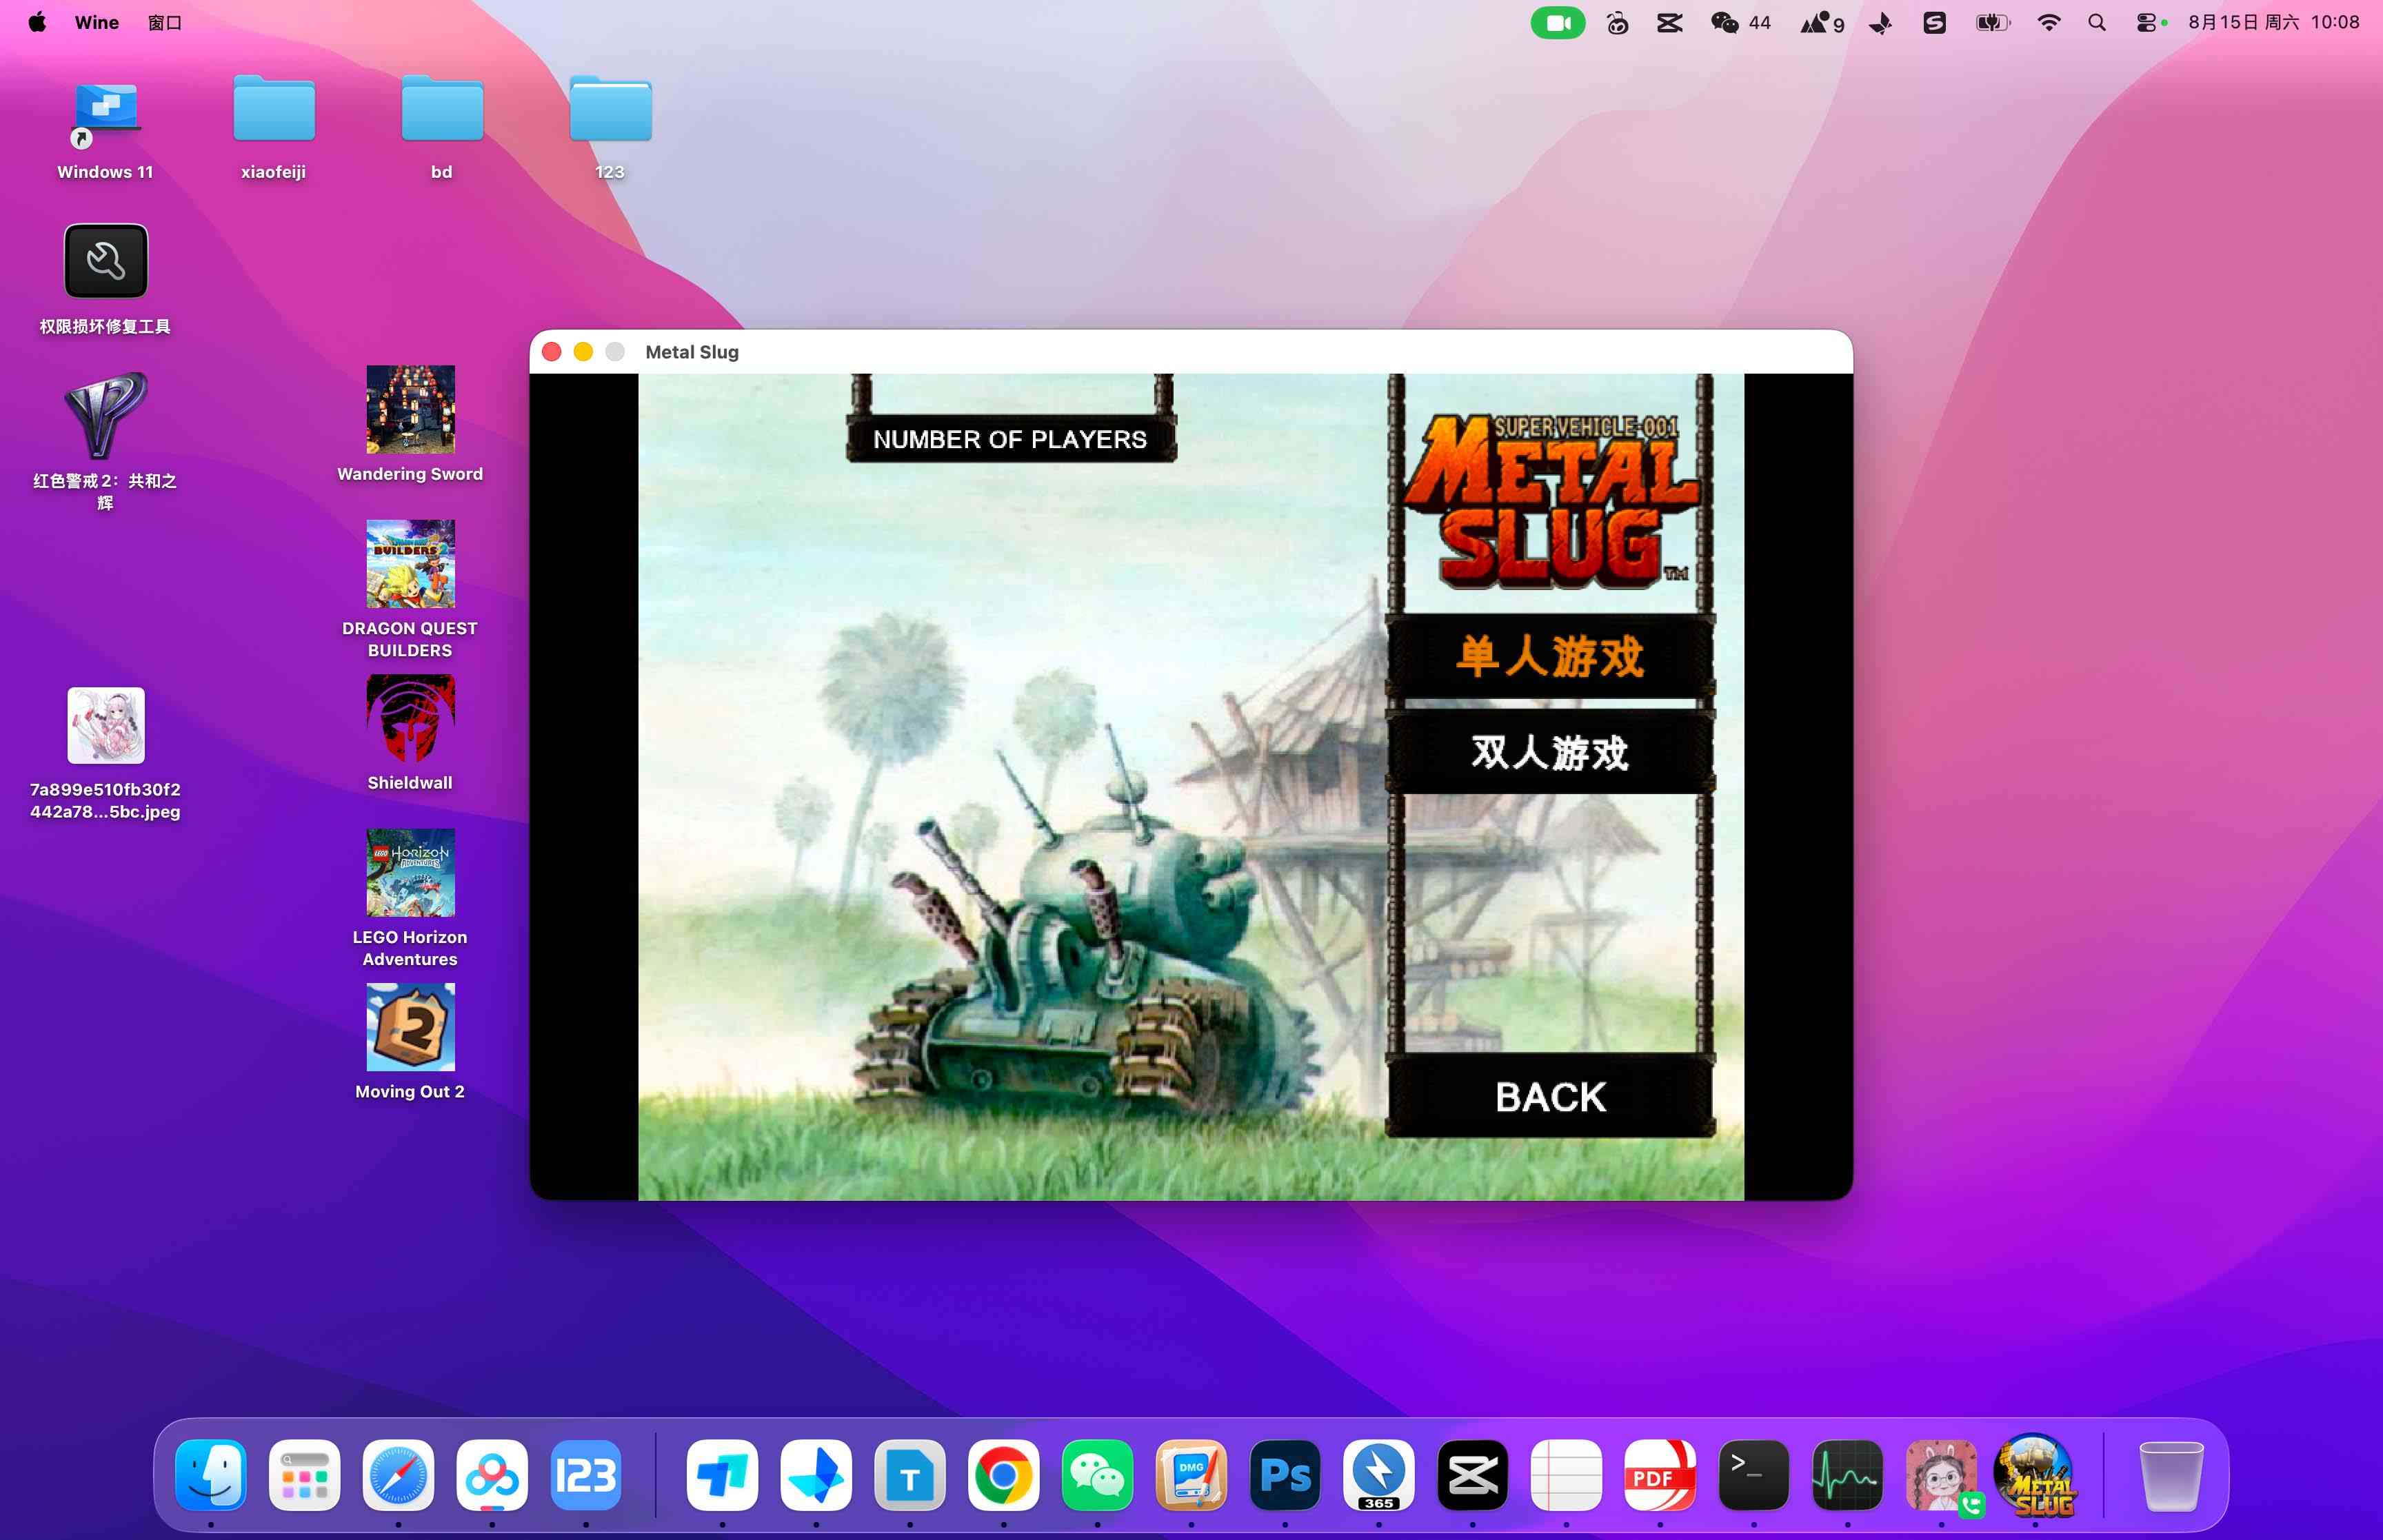Image resolution: width=2383 pixels, height=1540 pixels.
Task: Open Spotlight search in menu bar
Action: point(2097,22)
